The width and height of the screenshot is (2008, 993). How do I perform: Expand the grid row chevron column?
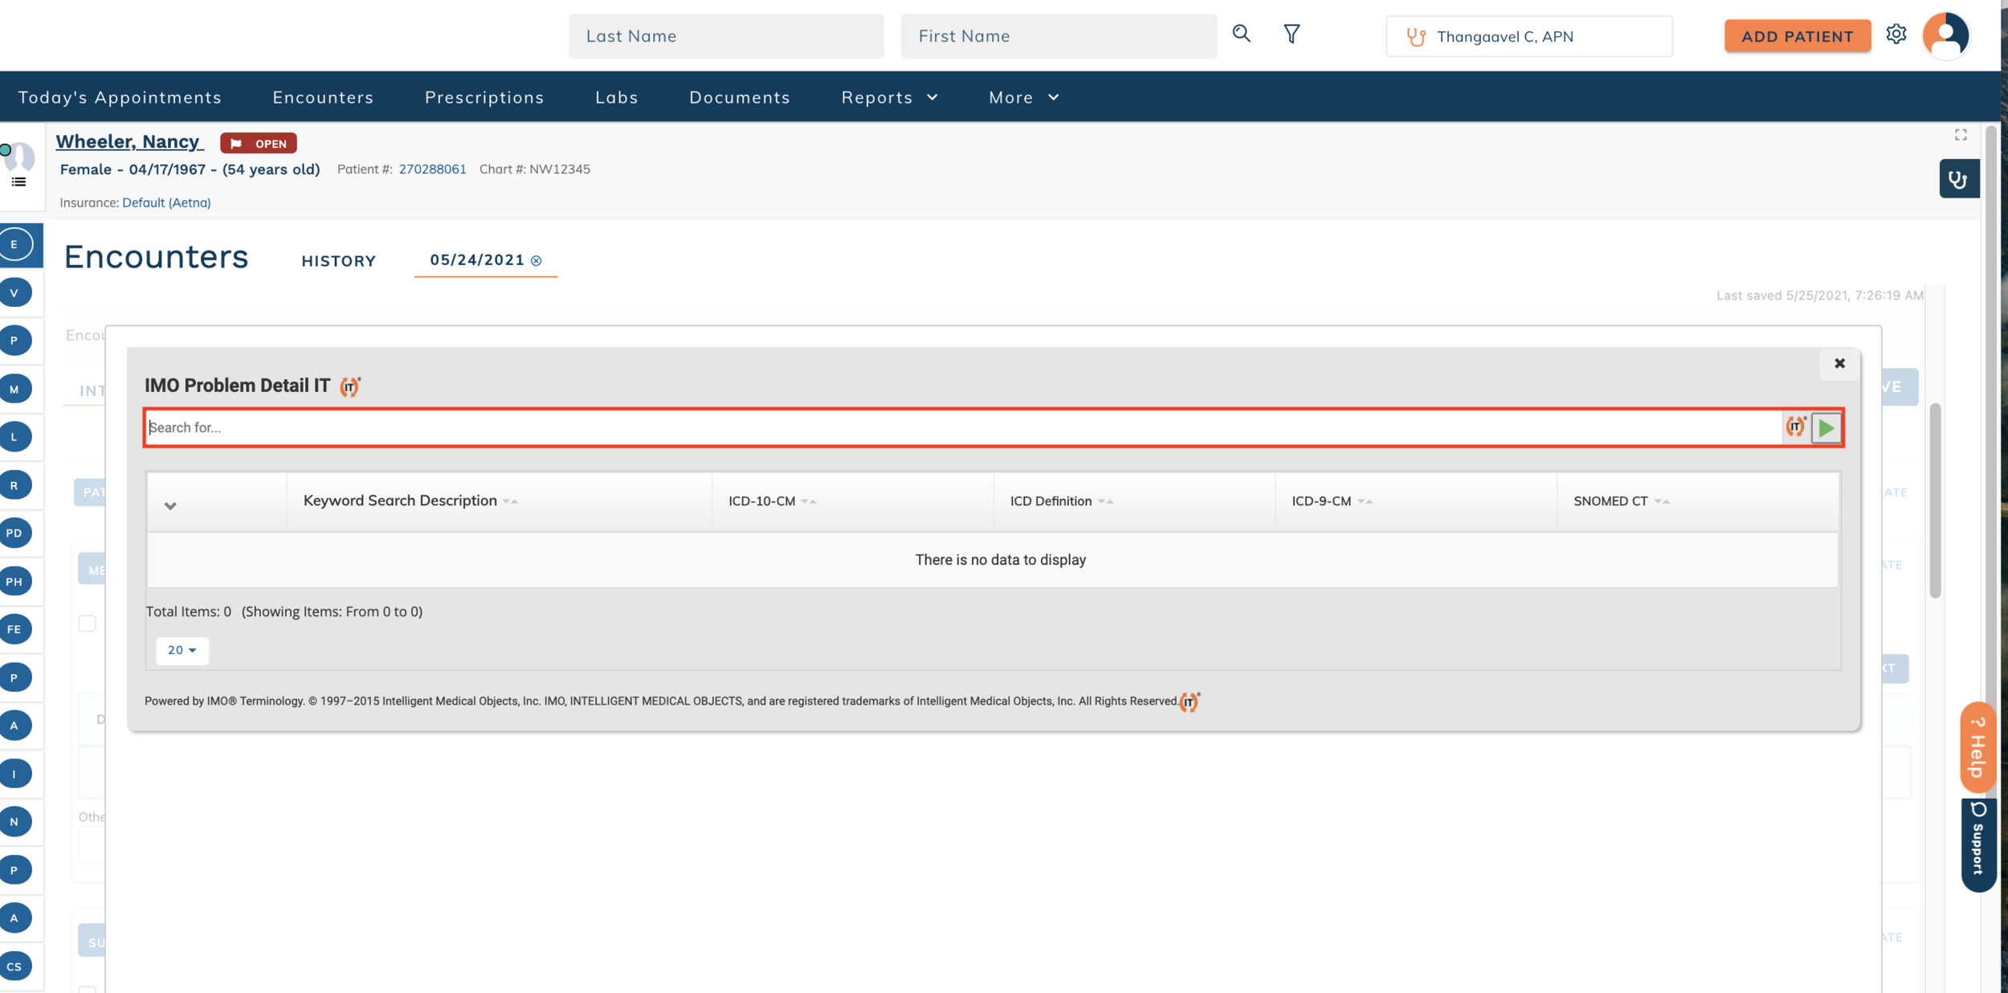[170, 505]
